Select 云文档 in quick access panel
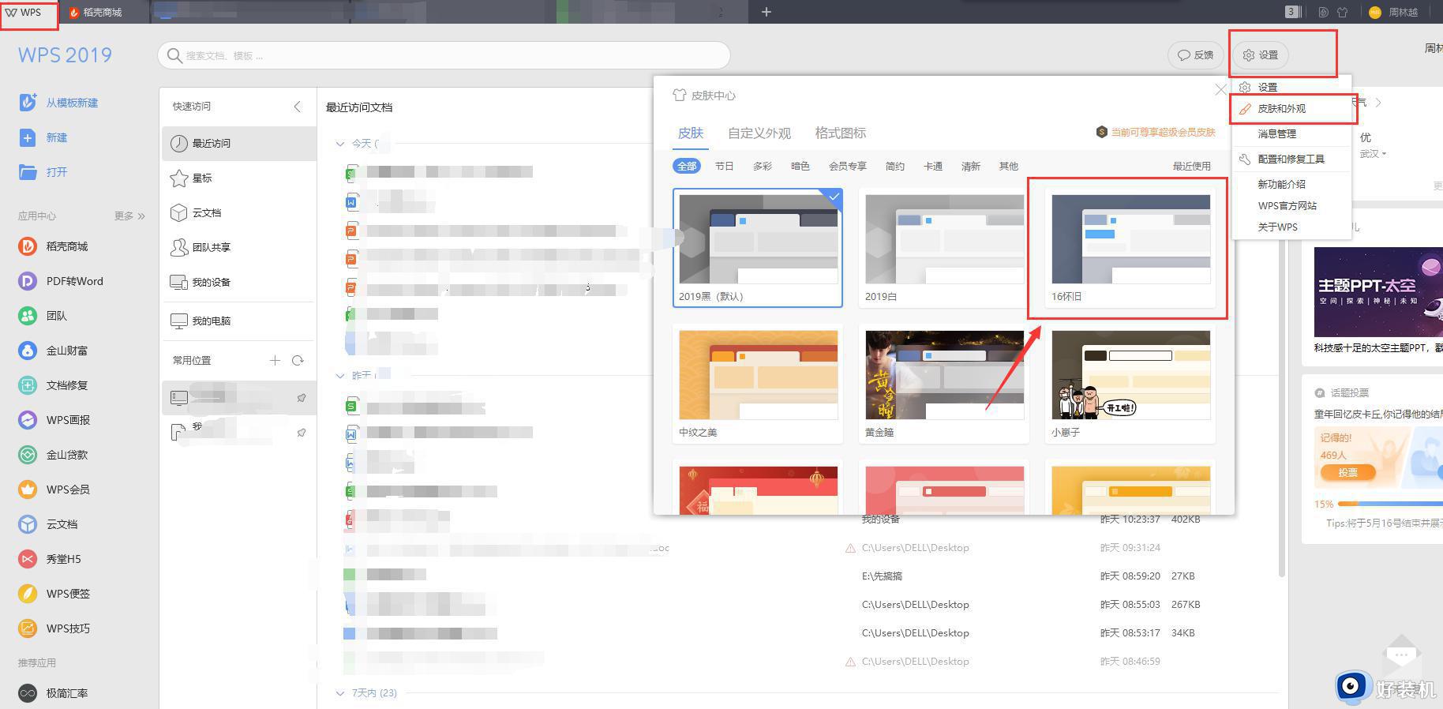1443x709 pixels. coord(238,212)
